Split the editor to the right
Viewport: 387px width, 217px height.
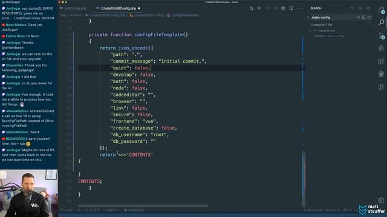click(x=291, y=8)
